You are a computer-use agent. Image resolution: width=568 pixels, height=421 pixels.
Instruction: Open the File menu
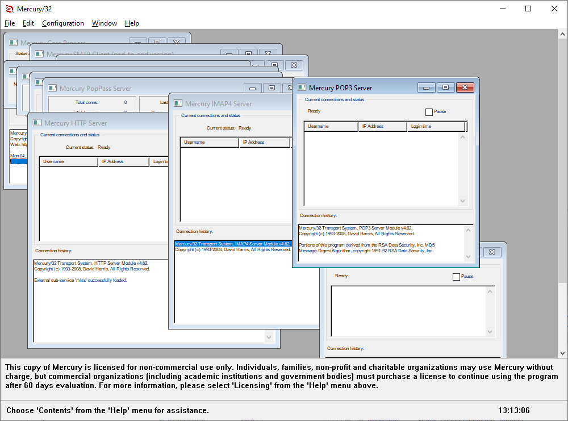click(x=10, y=23)
